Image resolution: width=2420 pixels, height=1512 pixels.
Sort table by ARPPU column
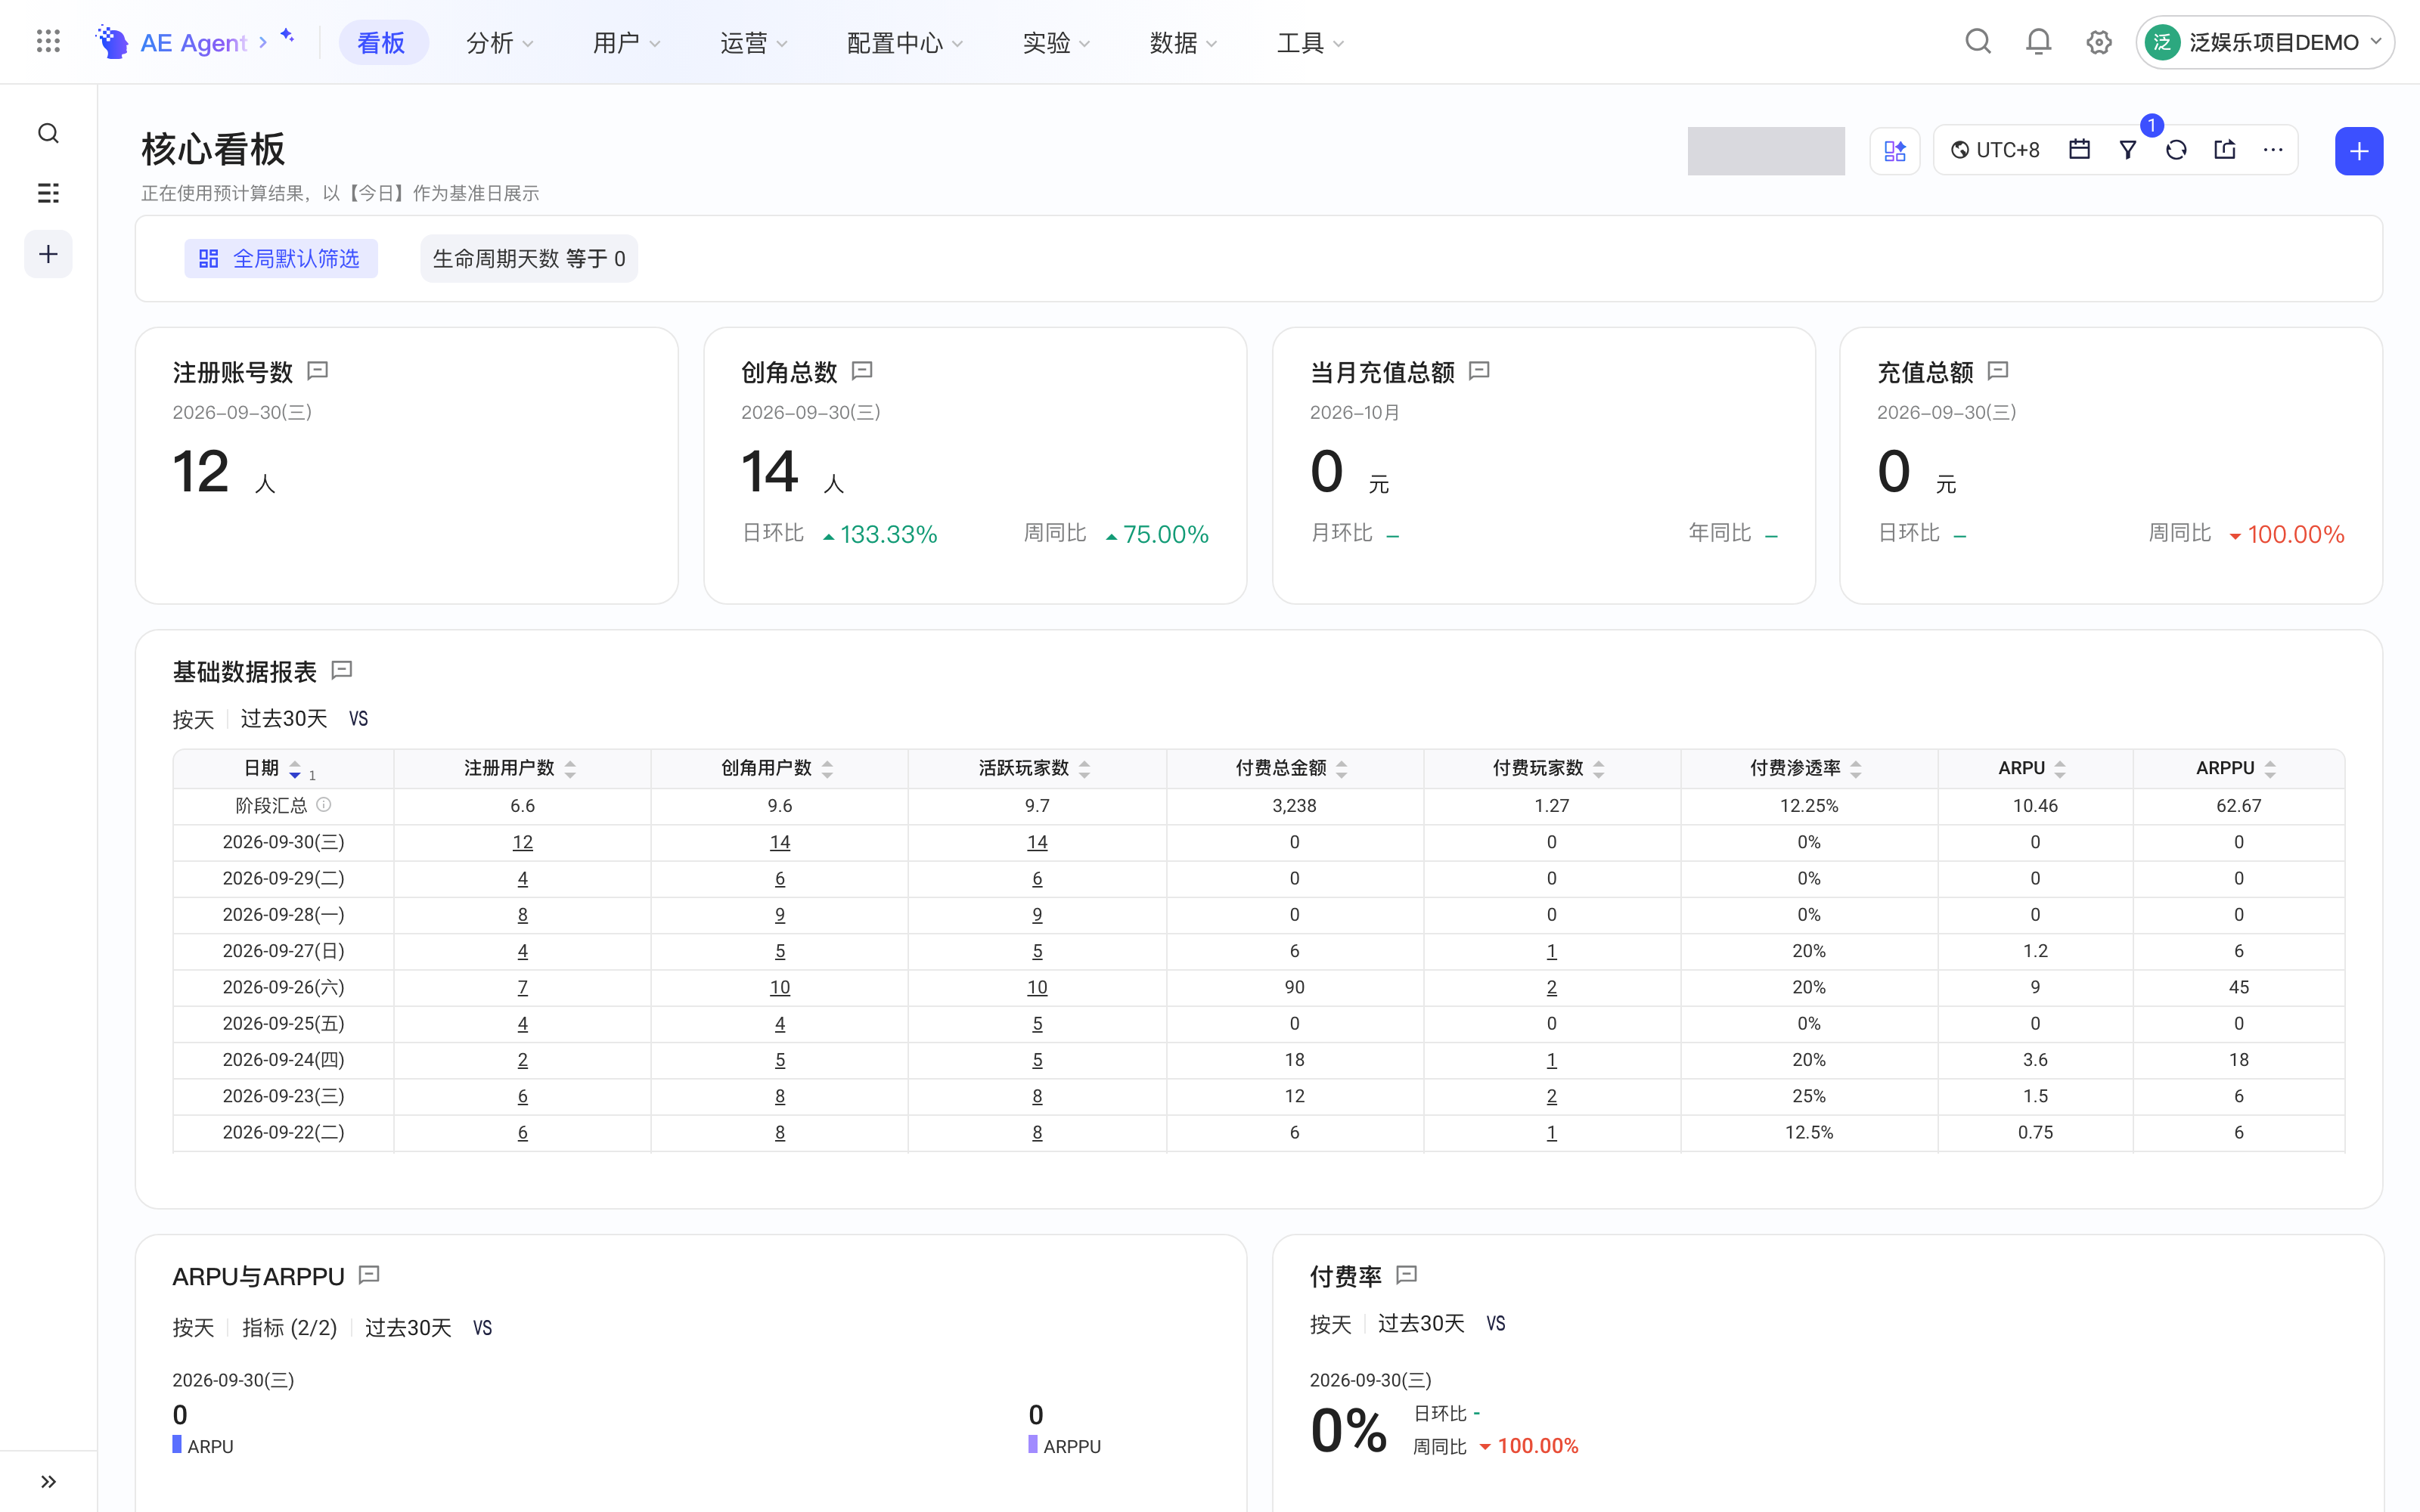click(2270, 769)
